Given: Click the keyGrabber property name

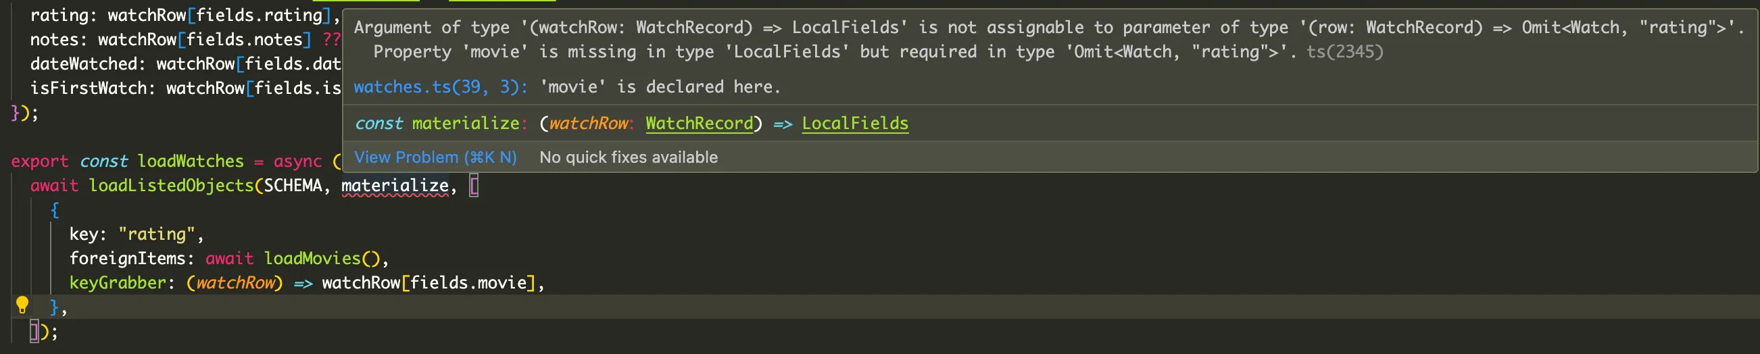Looking at the screenshot, I should point(118,282).
